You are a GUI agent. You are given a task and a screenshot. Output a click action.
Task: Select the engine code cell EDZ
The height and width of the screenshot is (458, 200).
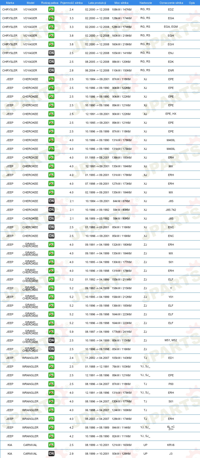[171, 9]
